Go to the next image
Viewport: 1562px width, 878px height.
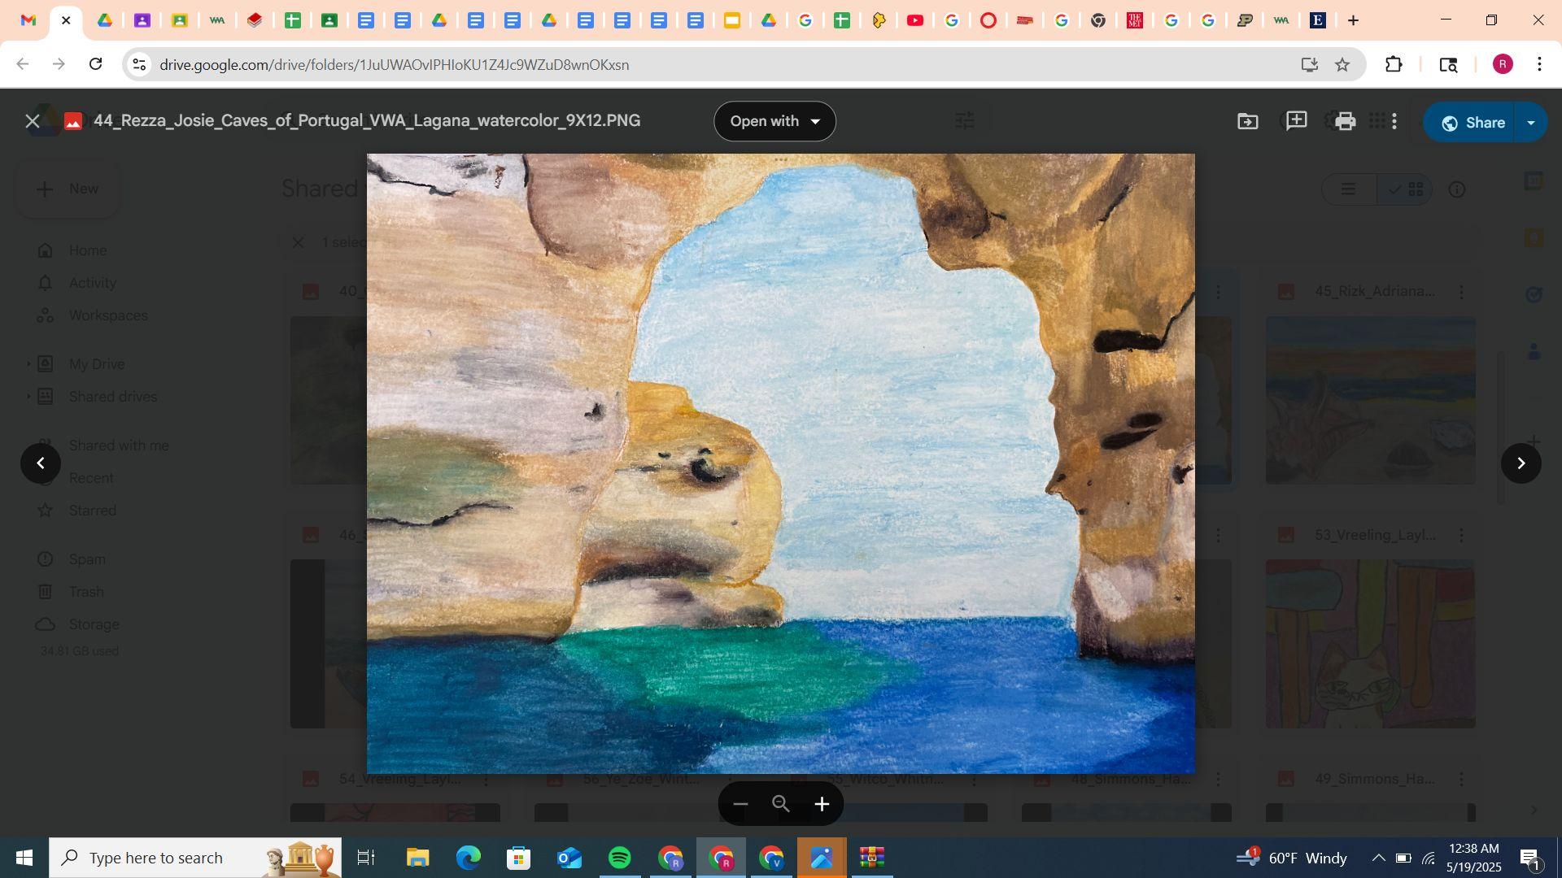1521,463
